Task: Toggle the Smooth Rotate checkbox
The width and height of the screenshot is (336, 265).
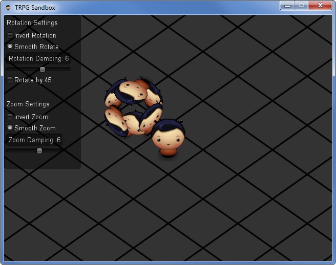Action: point(10,47)
